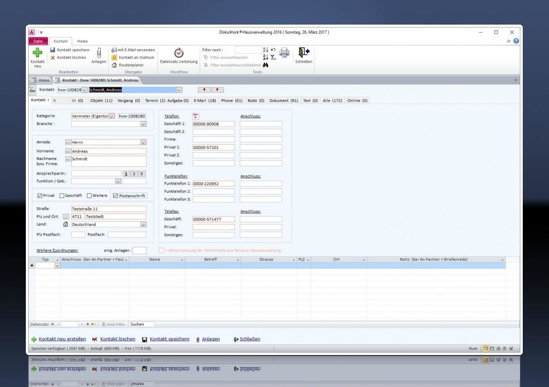
Task: Click the Kontakt neu erstellen link
Action: click(62, 339)
